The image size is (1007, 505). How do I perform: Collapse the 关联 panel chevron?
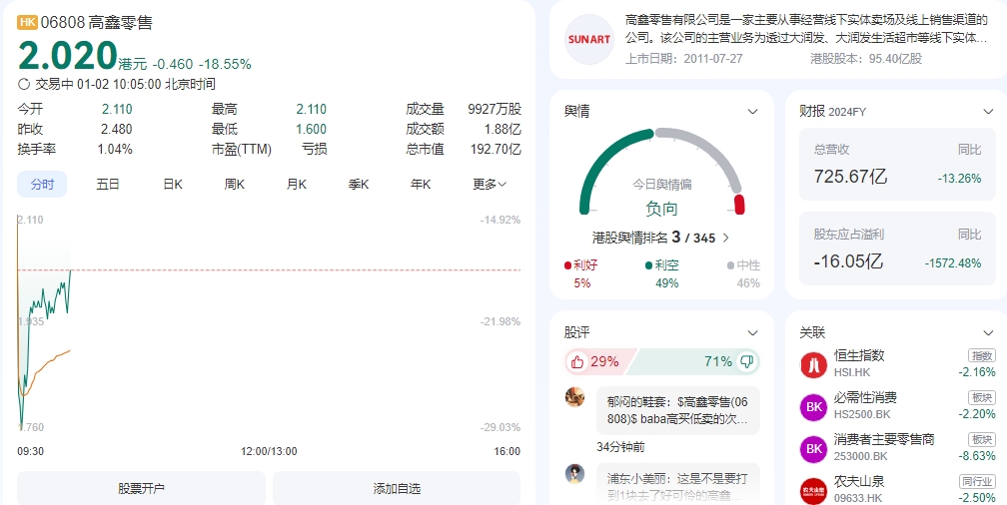988,333
